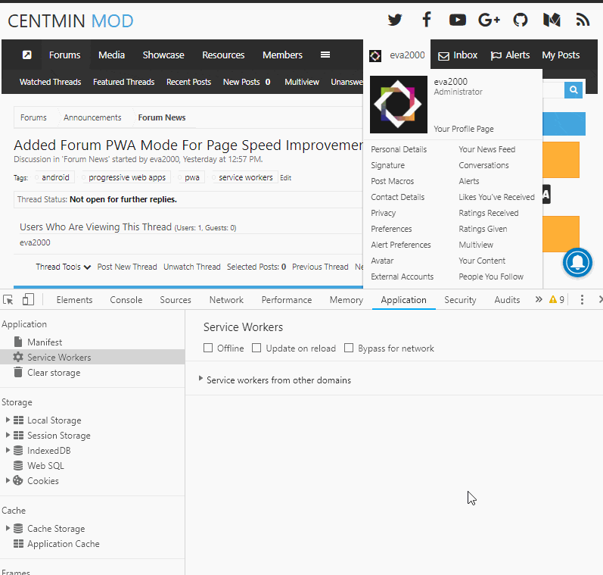Open the Forums nav menu

point(64,55)
